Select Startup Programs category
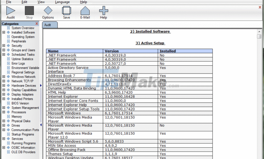 pos(23,134)
